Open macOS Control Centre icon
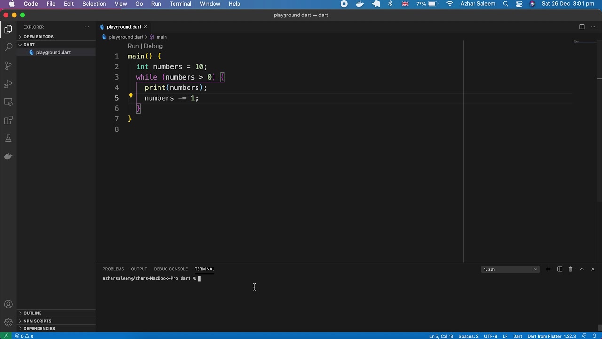Screen dimensions: 602x339 (519, 4)
